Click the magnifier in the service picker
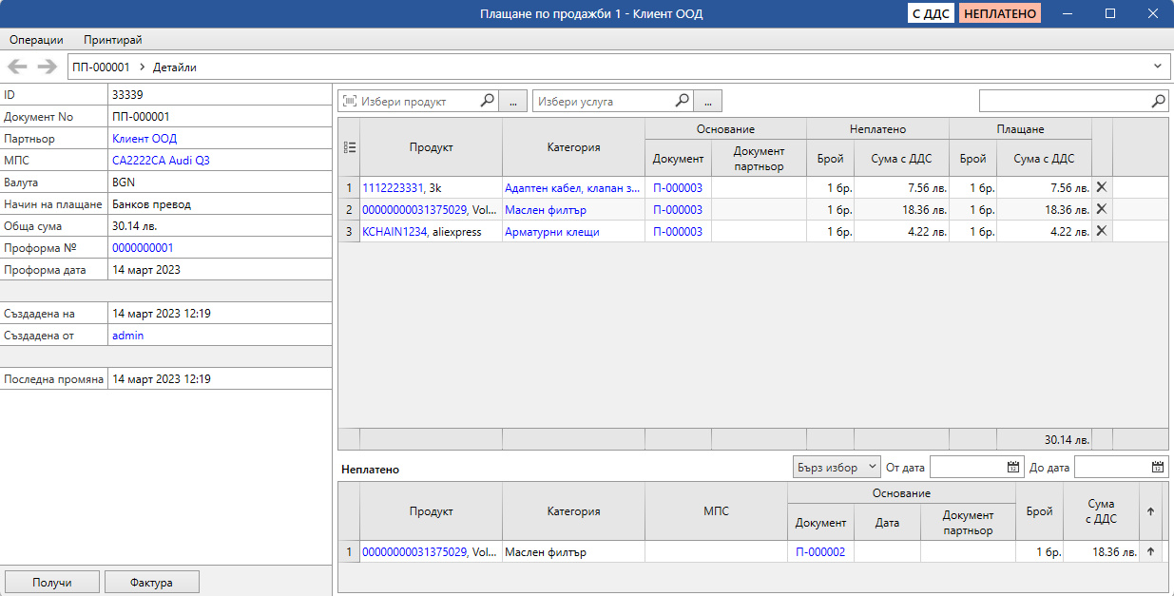 coord(682,101)
